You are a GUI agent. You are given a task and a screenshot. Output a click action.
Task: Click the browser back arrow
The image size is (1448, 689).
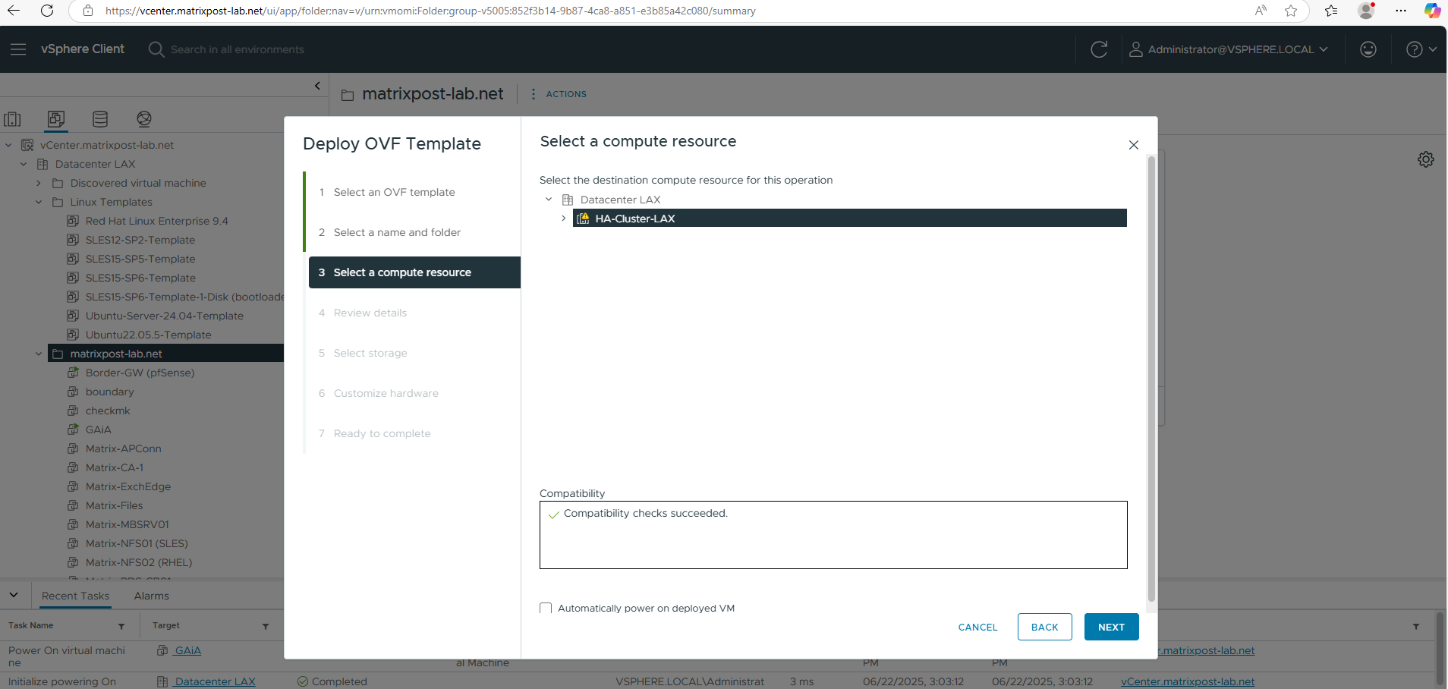click(14, 11)
